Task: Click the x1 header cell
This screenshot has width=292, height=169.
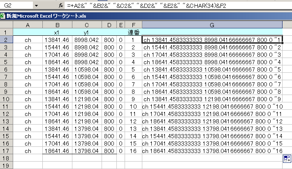Action: [58, 32]
